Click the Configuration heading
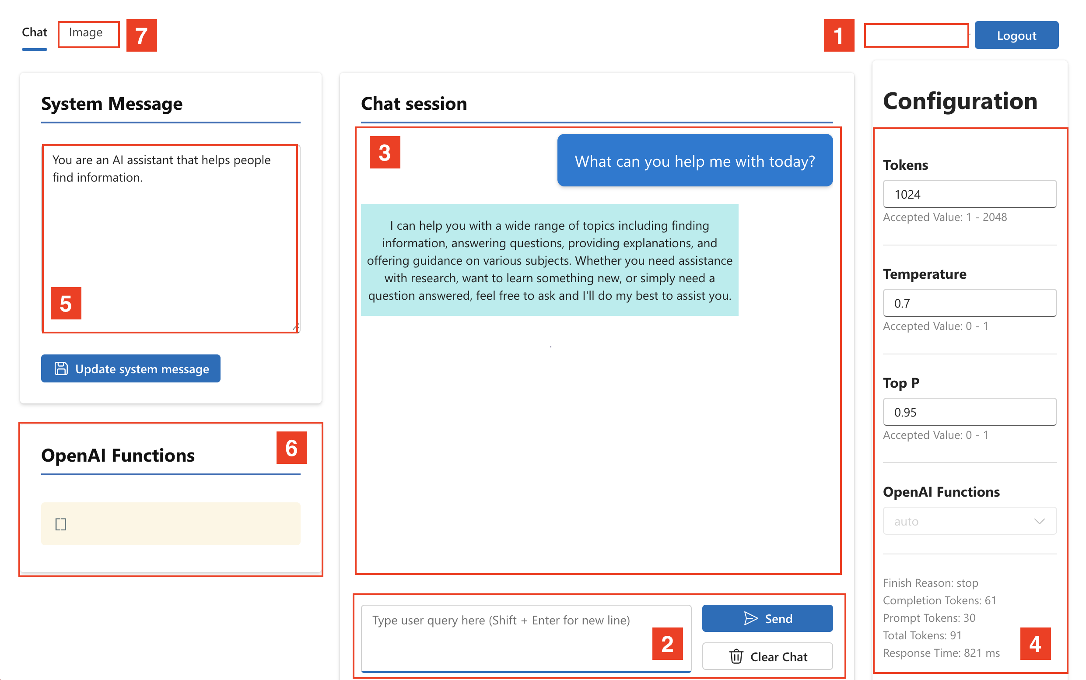 point(960,101)
